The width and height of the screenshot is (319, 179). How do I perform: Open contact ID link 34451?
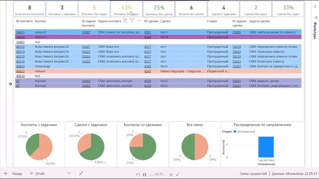[x=20, y=32]
